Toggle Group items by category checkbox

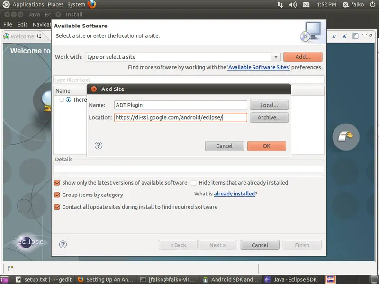(x=57, y=195)
